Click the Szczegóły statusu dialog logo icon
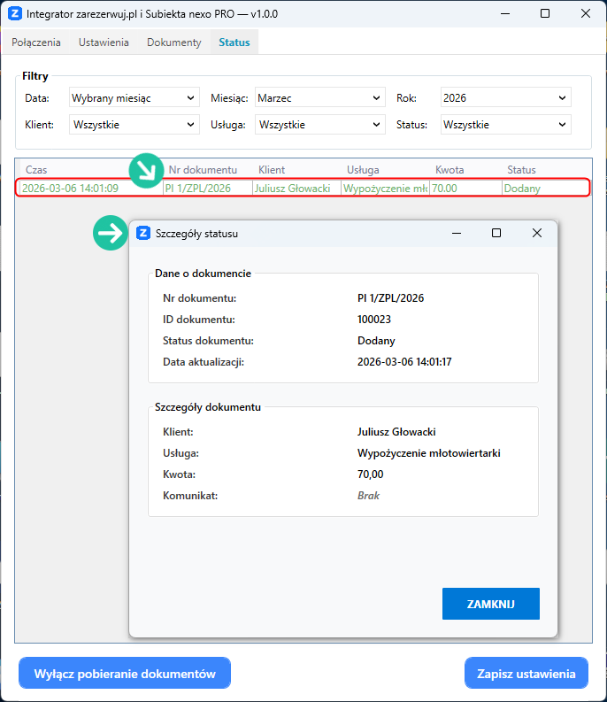Image resolution: width=607 pixels, height=702 pixels. 142,234
